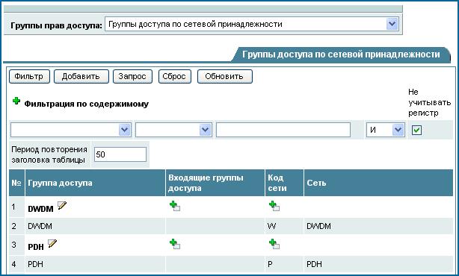Image resolution: width=459 pixels, height=276 pixels.
Task: Click the 'Фильтрация по содержимому' label
Action: click(x=87, y=104)
